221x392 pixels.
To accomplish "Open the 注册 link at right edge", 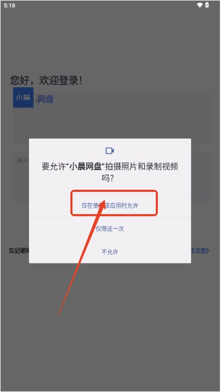I will click(200, 251).
